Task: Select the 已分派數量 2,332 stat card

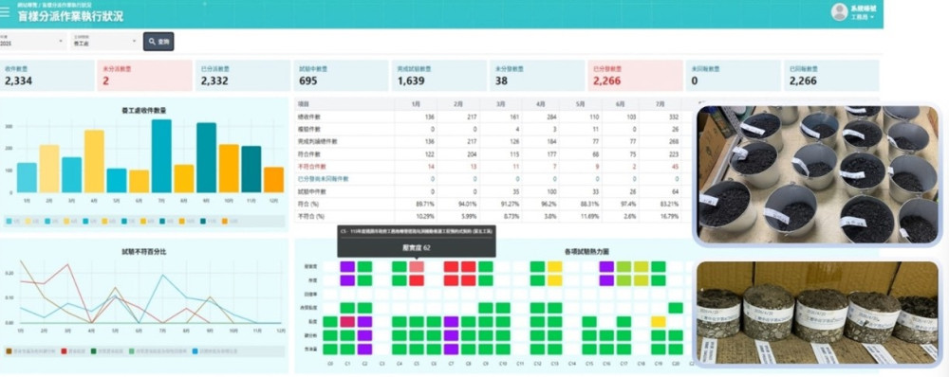Action: pyautogui.click(x=243, y=76)
